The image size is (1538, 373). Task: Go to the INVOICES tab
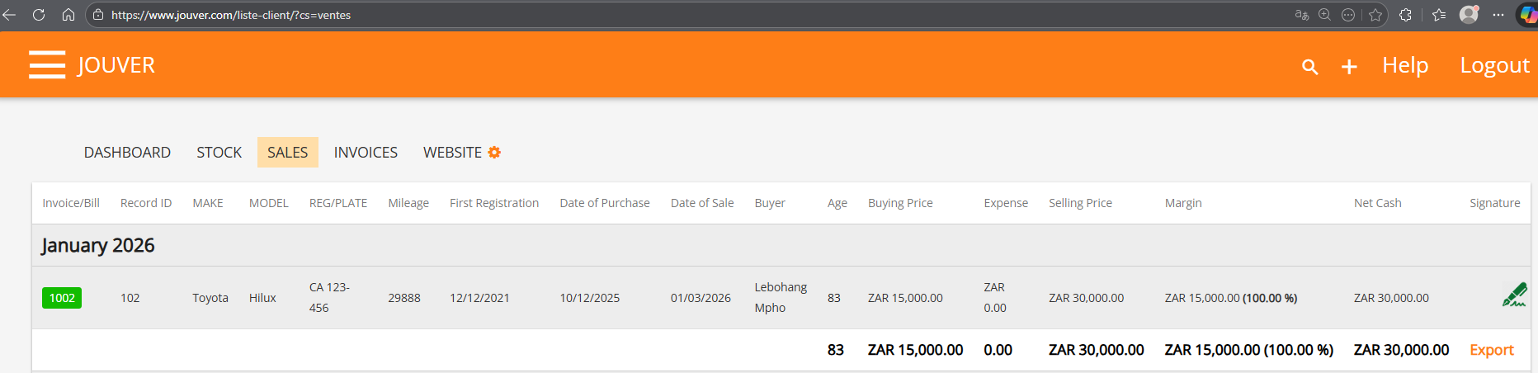366,153
